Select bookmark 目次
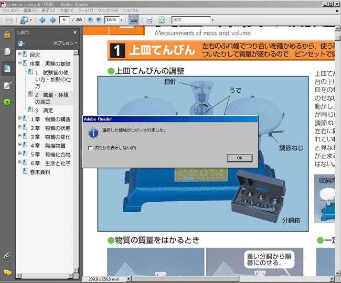Image resolution: width=341 pixels, height=283 pixels. [35, 55]
